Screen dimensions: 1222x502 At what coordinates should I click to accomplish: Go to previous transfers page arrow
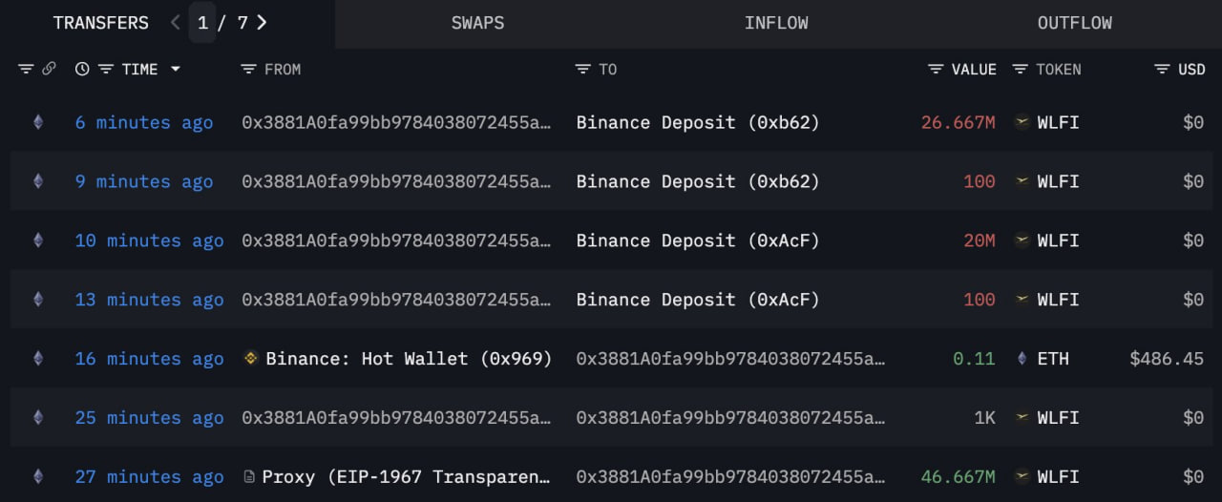[x=175, y=22]
